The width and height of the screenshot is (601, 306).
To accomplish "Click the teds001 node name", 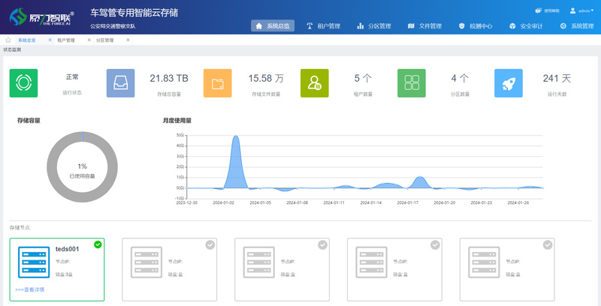I will pyautogui.click(x=67, y=249).
